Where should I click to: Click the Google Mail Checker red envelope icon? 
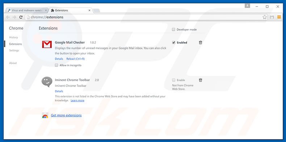pyautogui.click(x=47, y=44)
